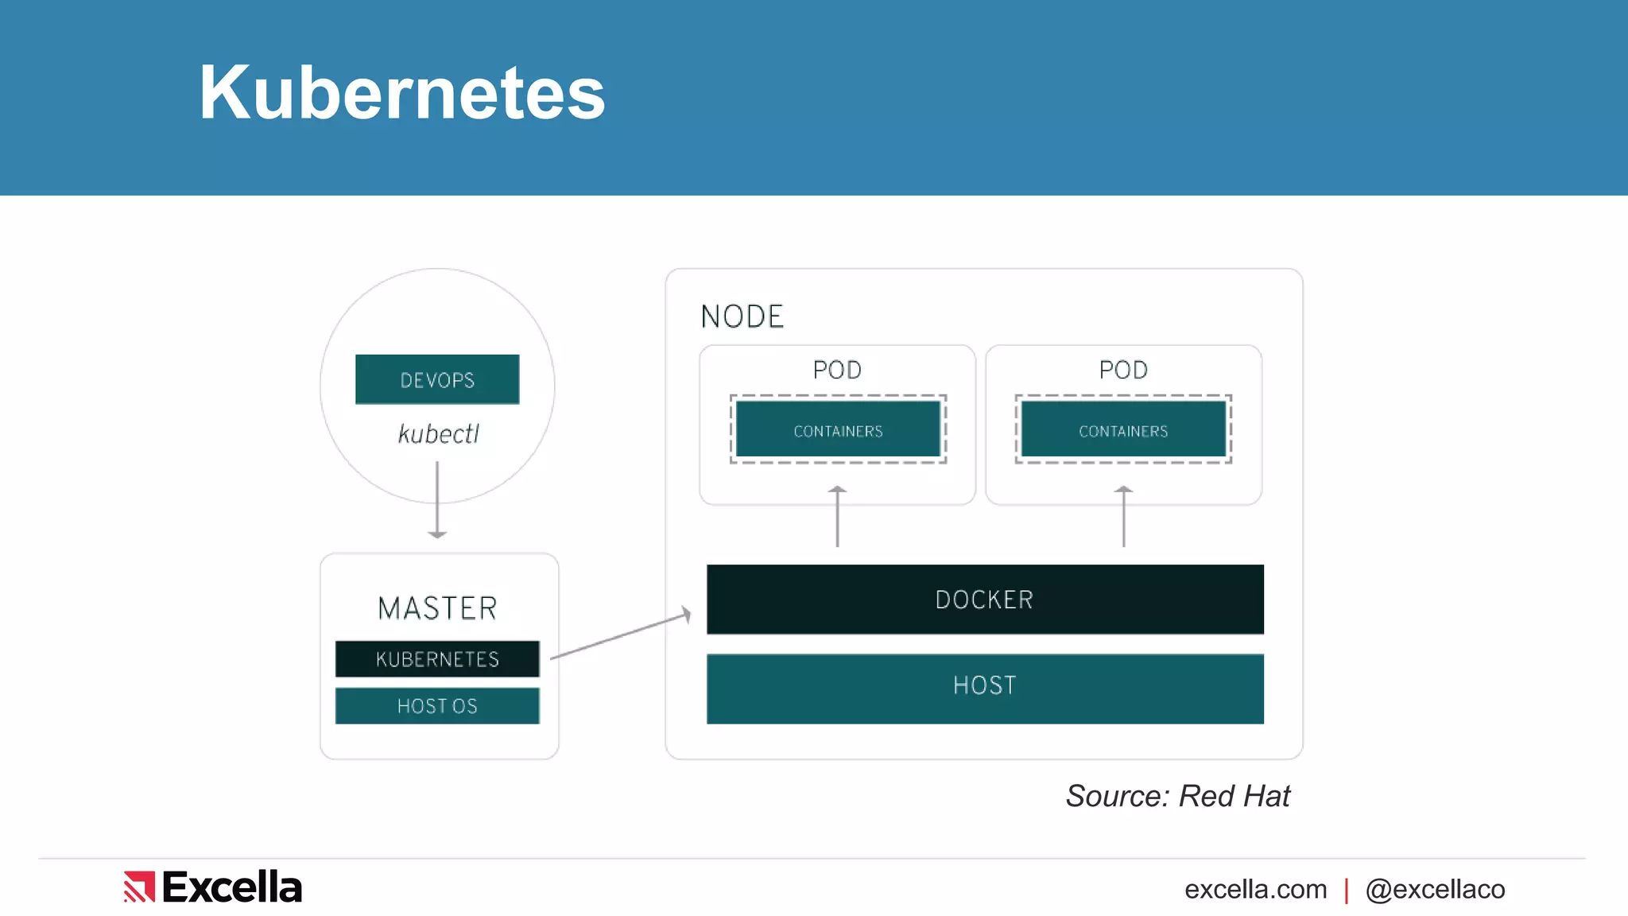
Task: Click the KUBERNETES box under Master
Action: (437, 659)
